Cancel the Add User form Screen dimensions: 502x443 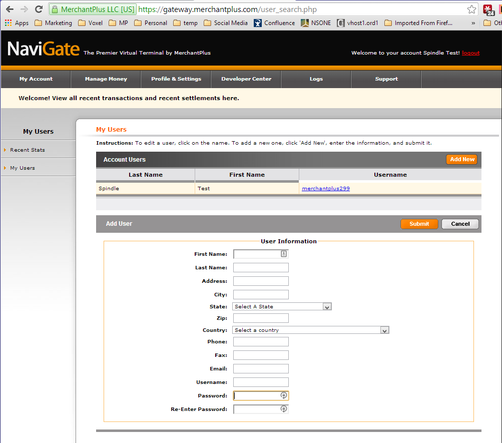point(460,224)
